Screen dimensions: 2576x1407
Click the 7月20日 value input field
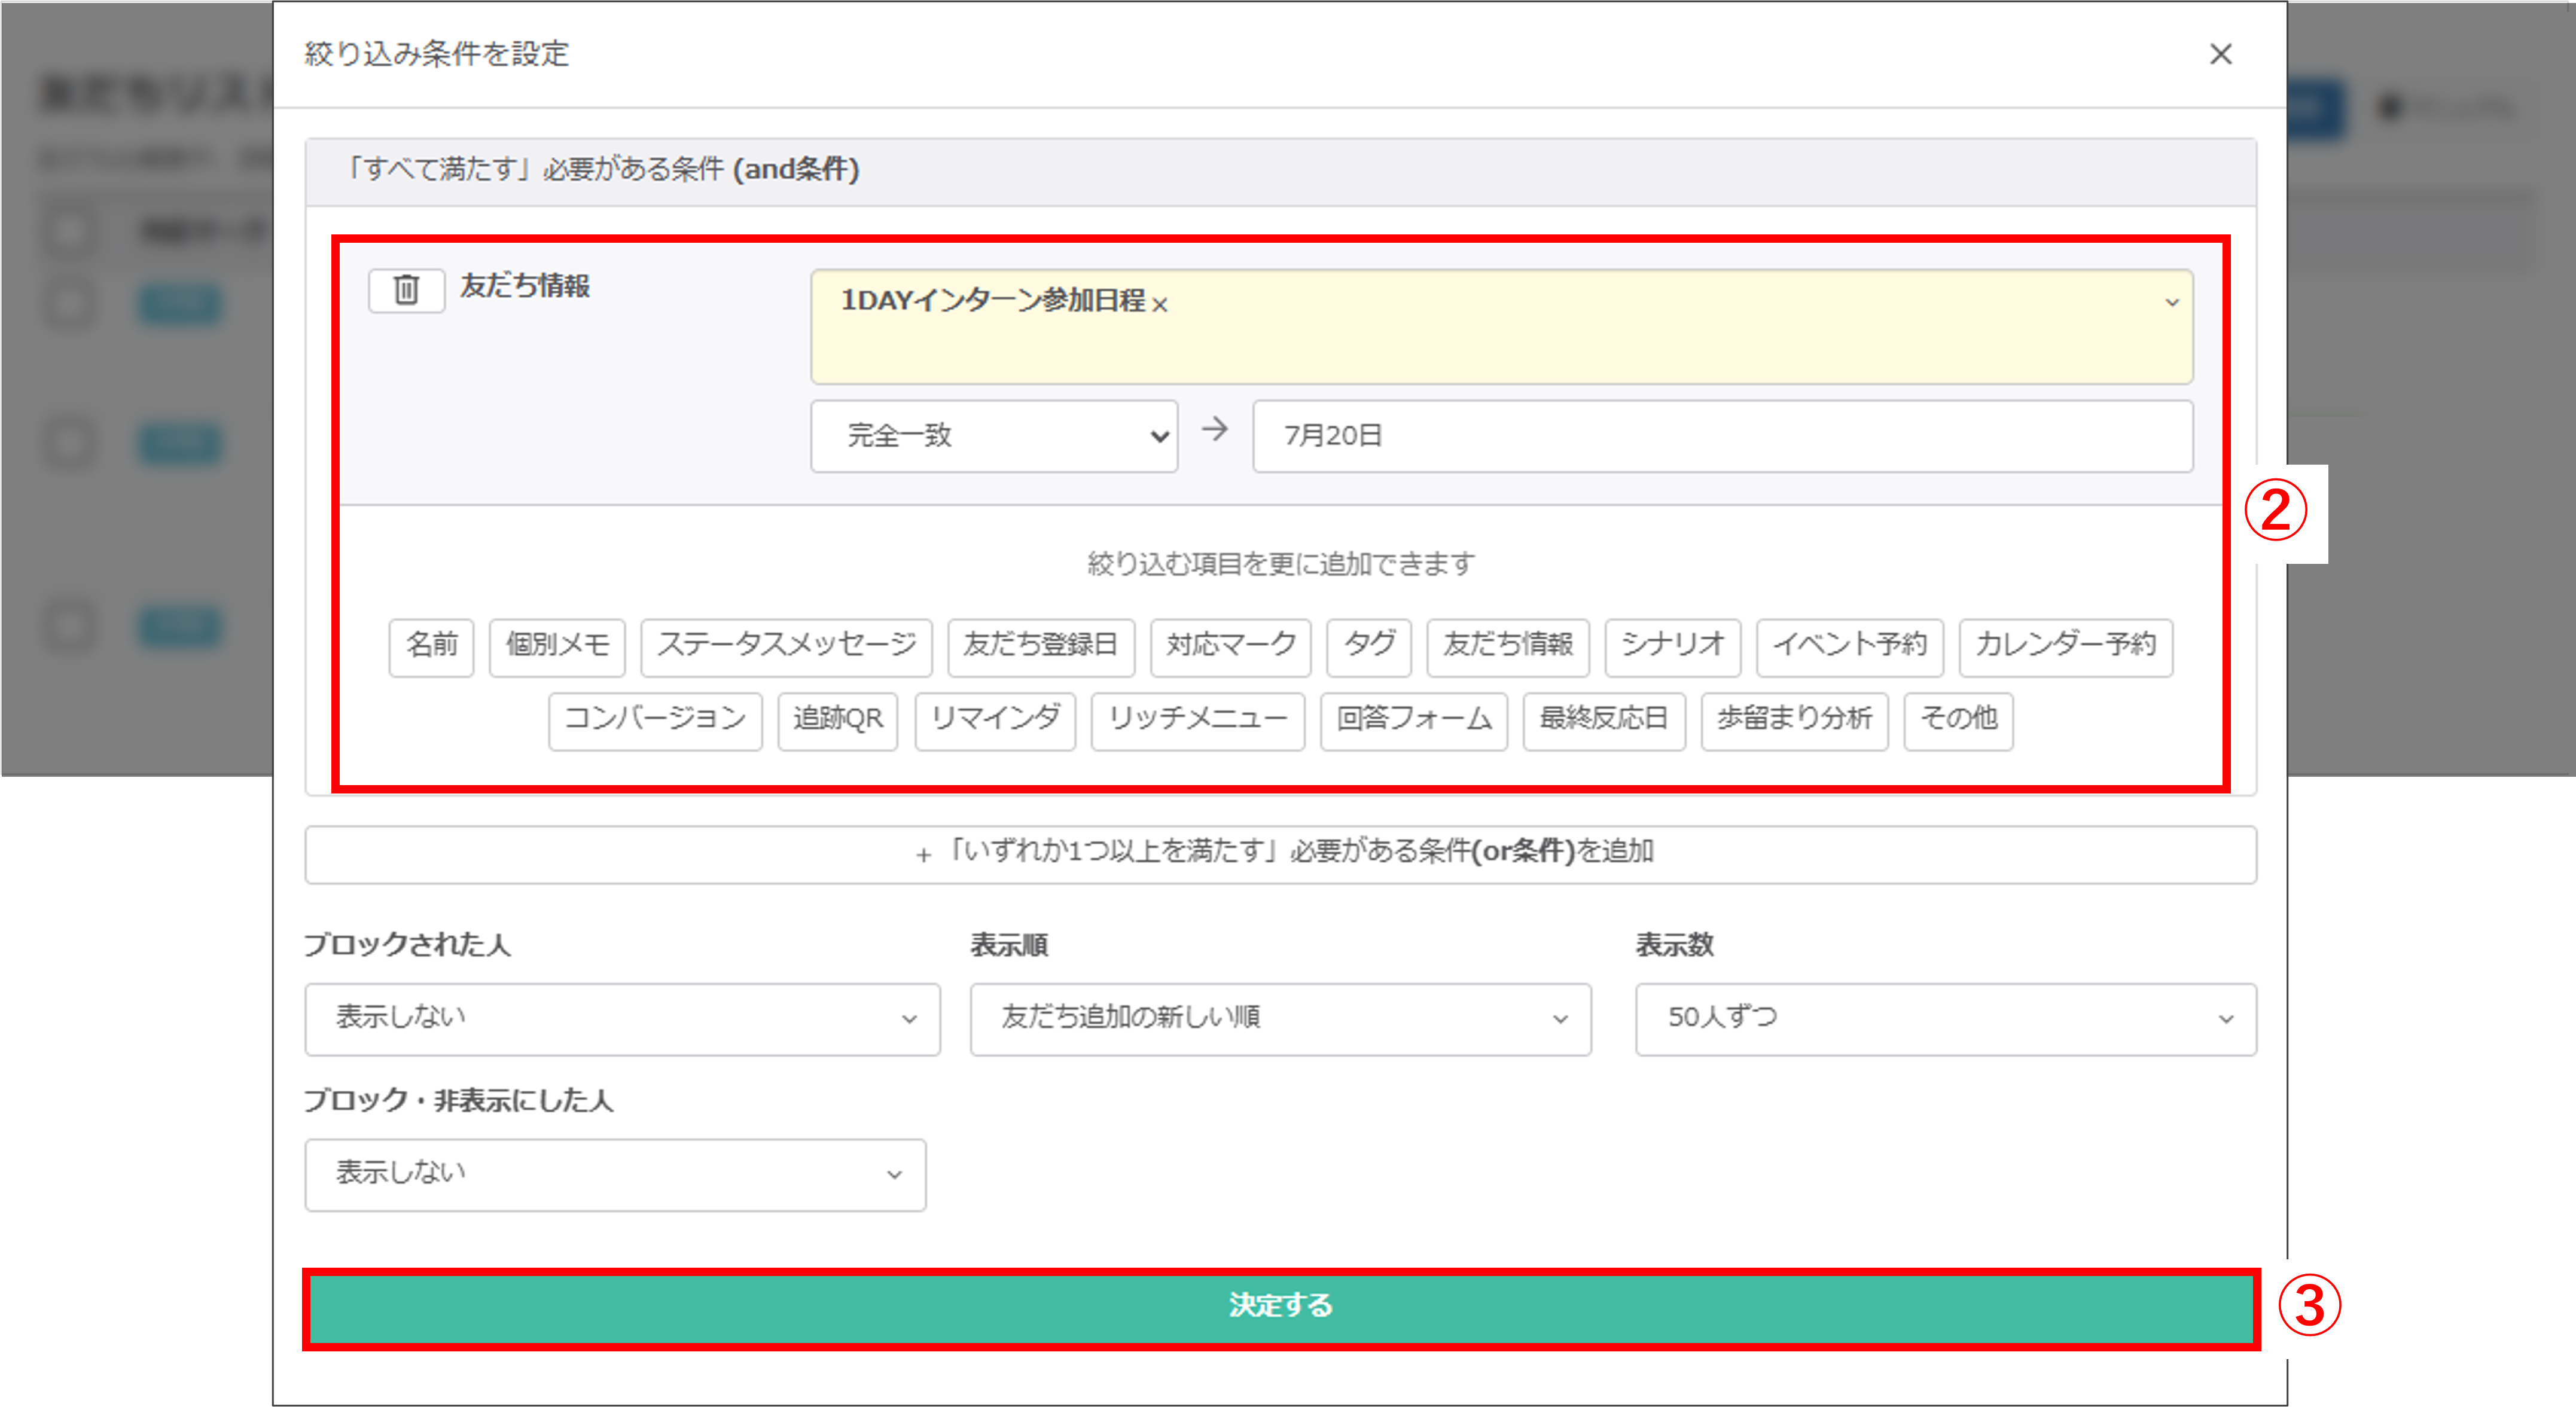pyautogui.click(x=1721, y=436)
